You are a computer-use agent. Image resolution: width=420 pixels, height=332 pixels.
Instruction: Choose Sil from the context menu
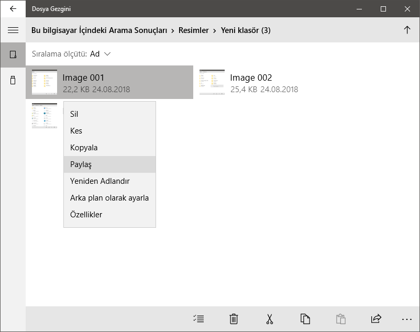tap(109, 114)
